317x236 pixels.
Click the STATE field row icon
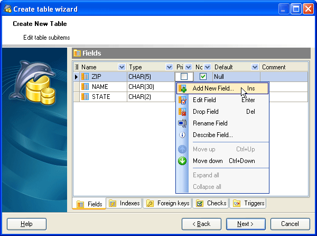[x=85, y=97]
